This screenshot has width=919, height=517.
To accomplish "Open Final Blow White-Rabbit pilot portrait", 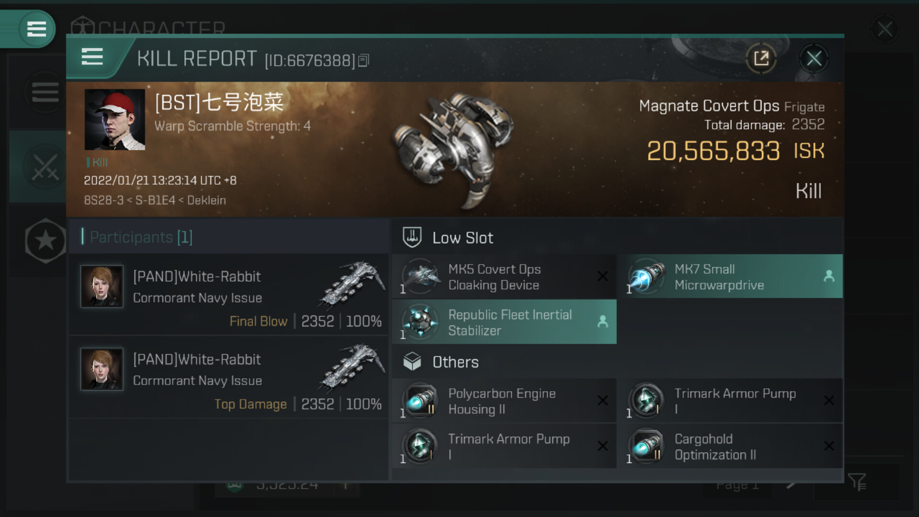I will pyautogui.click(x=102, y=286).
